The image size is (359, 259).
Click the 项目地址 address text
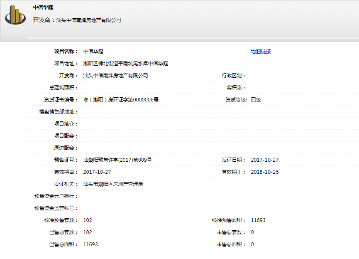click(x=125, y=64)
